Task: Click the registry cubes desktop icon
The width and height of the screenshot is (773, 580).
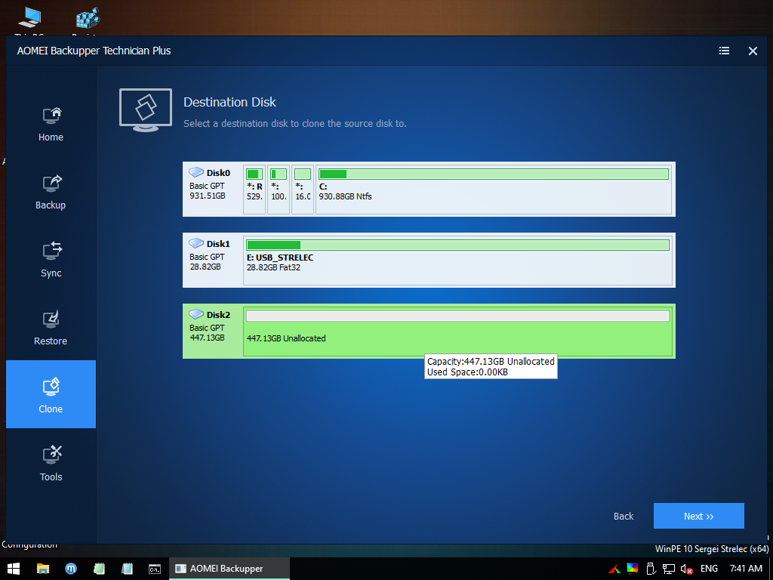Action: (x=88, y=20)
